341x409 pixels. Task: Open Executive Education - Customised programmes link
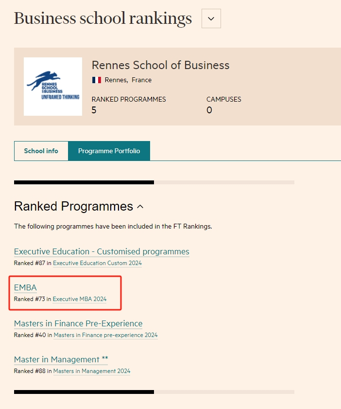(x=102, y=251)
